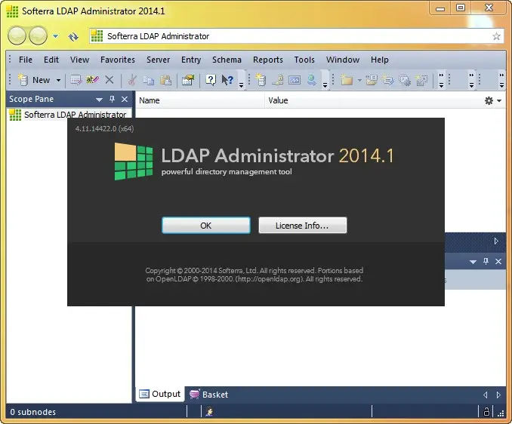Click the Back navigation round button

click(x=17, y=35)
